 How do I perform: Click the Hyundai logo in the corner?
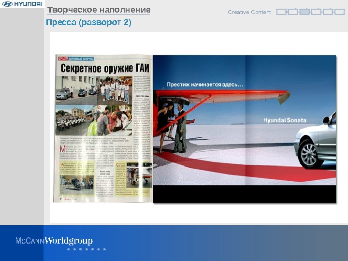click(x=22, y=4)
